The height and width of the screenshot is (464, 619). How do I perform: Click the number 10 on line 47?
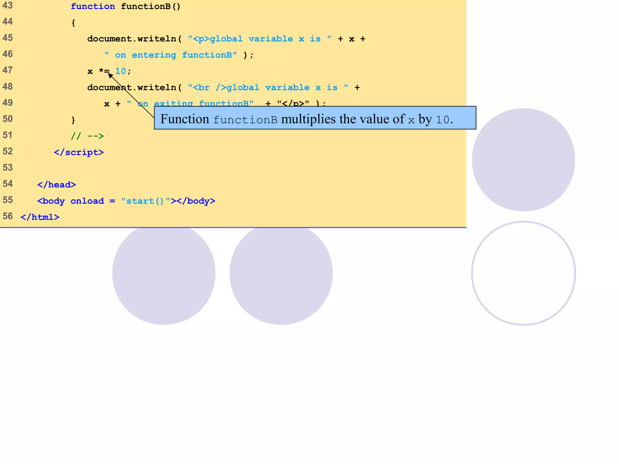(121, 71)
